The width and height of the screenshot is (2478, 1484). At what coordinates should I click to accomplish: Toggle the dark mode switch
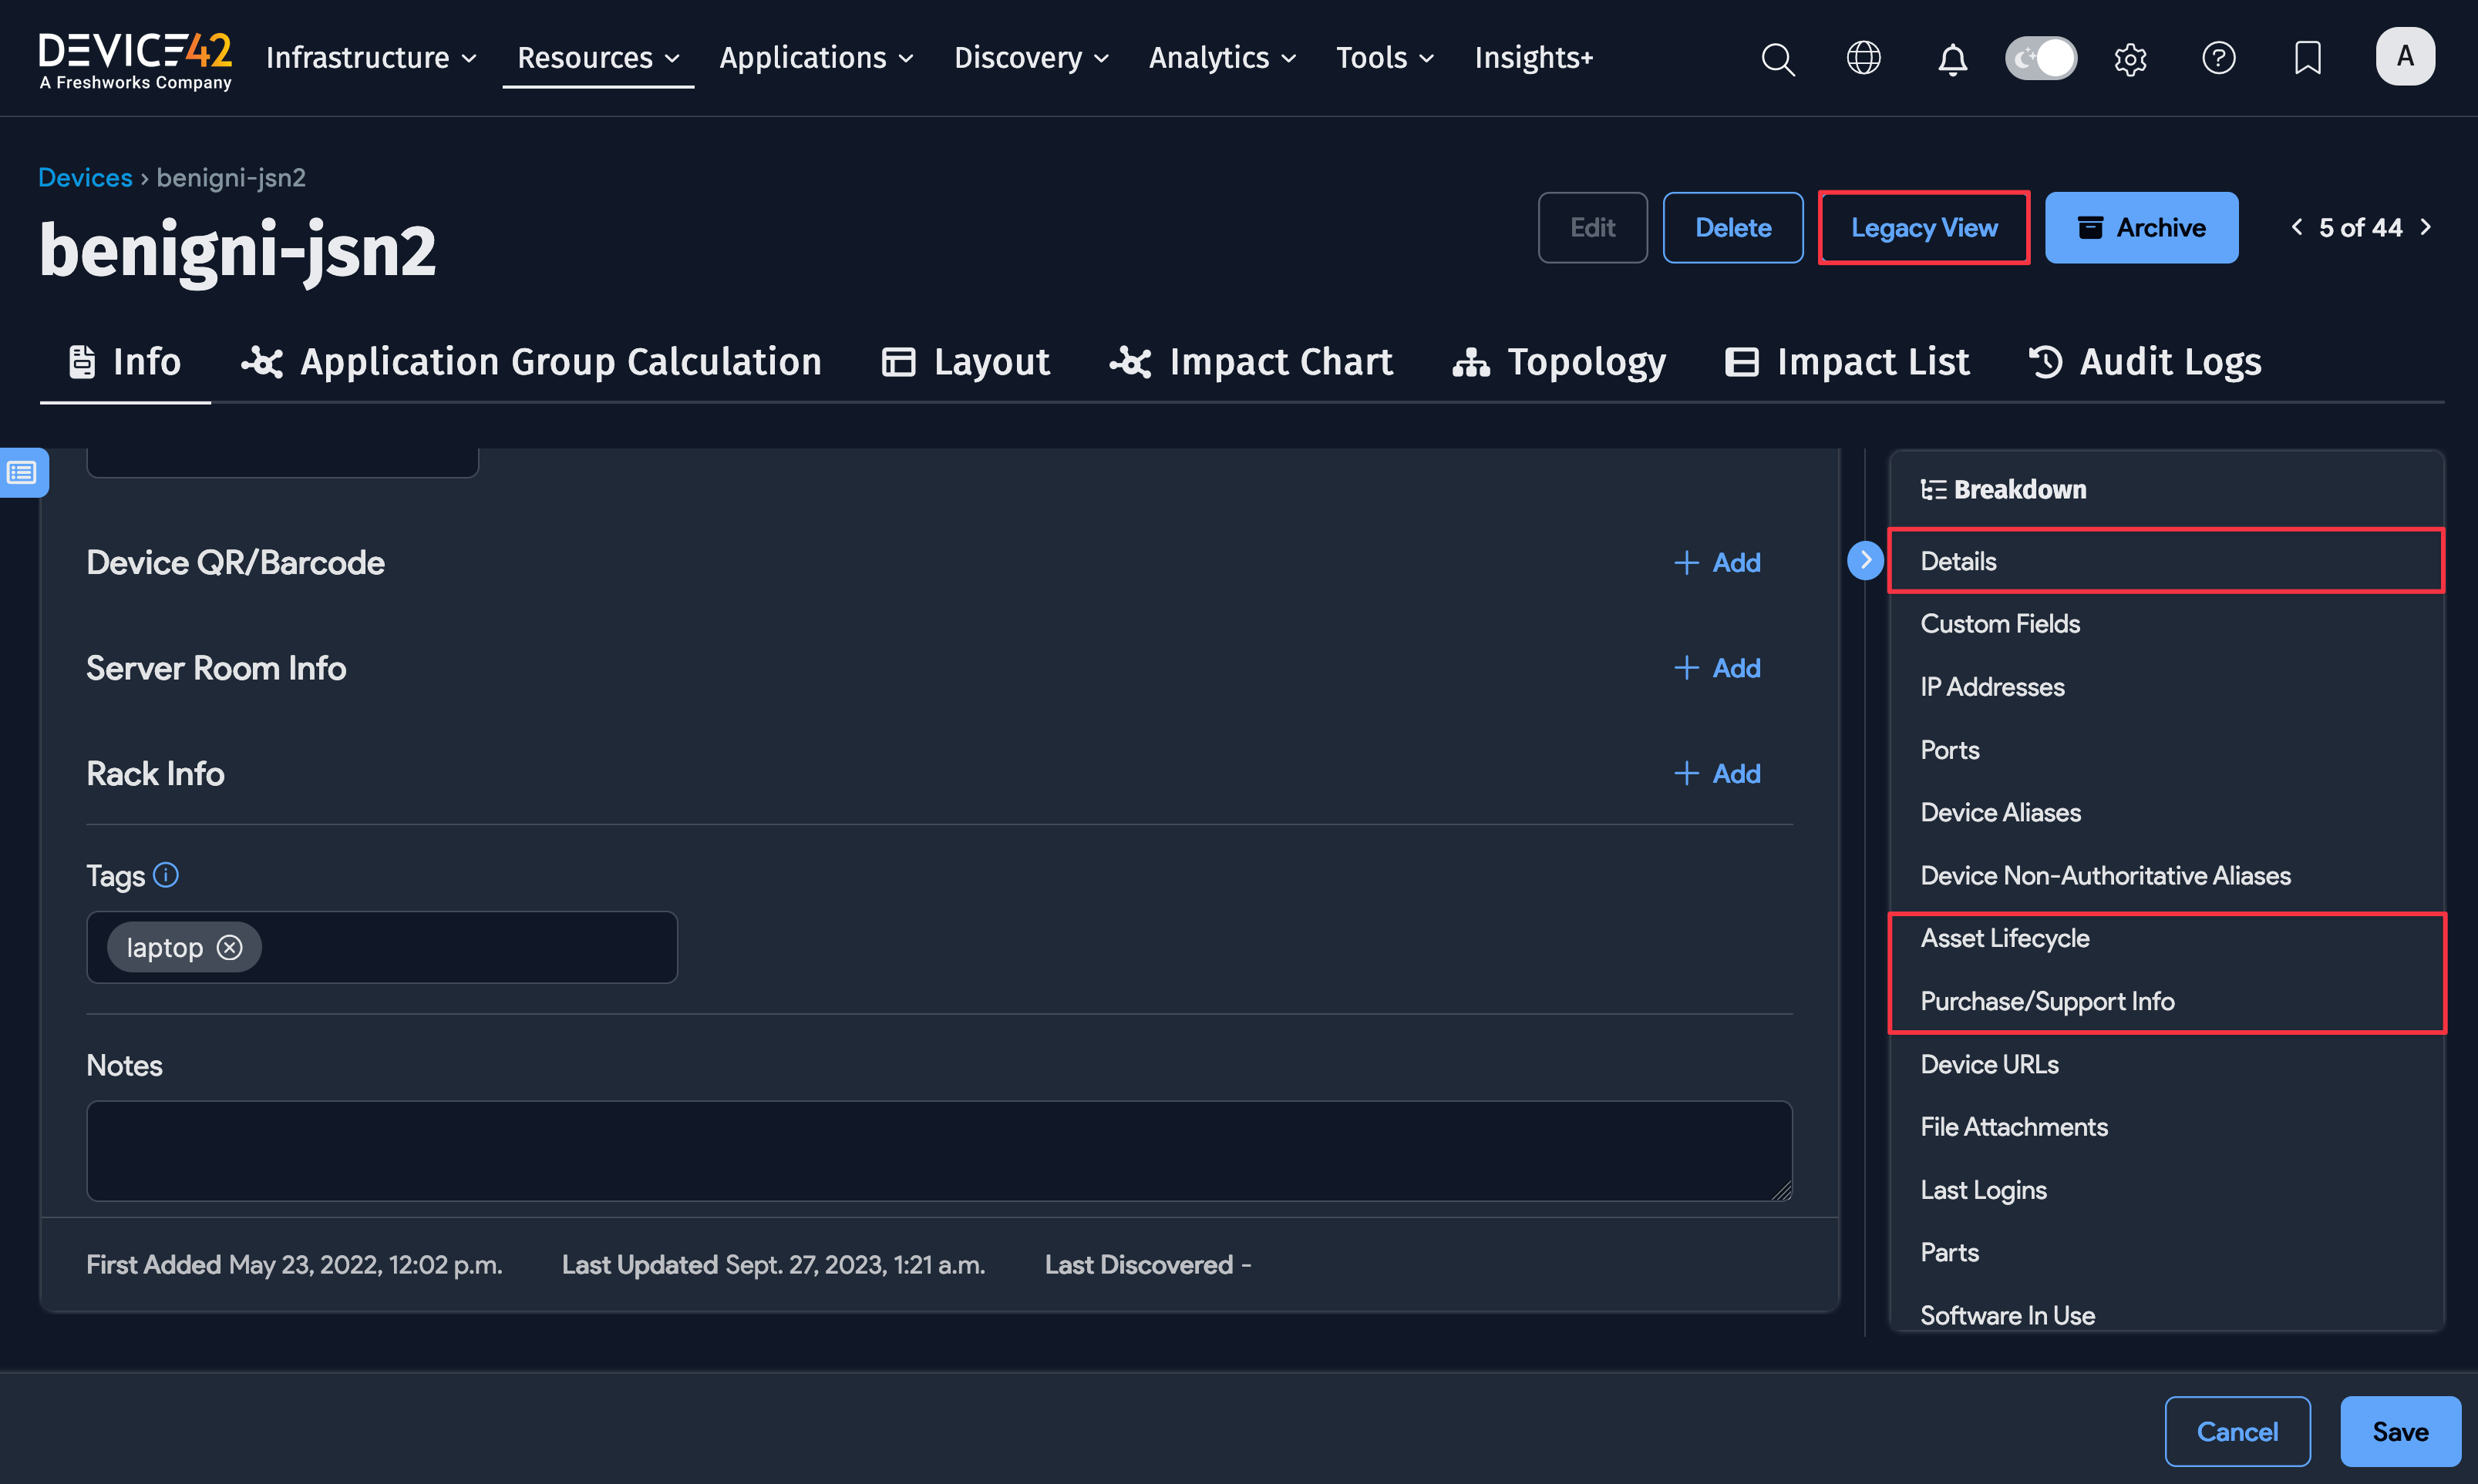click(x=2041, y=58)
